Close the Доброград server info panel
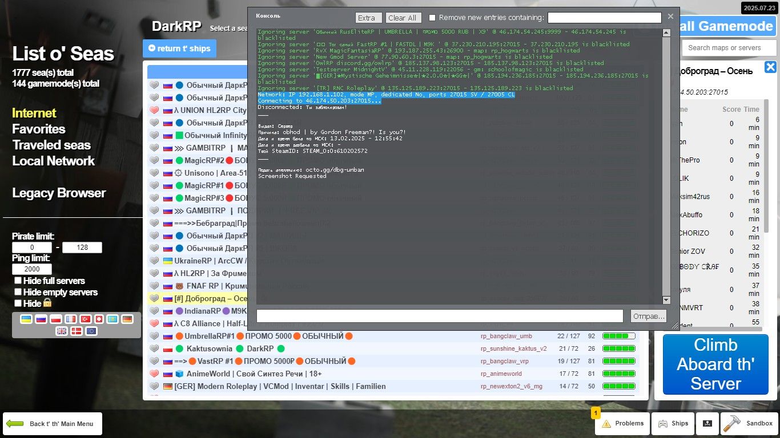The height and width of the screenshot is (438, 780). [x=770, y=67]
